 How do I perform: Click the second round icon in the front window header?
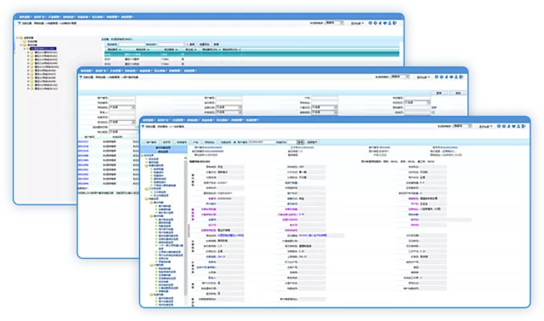[504, 126]
